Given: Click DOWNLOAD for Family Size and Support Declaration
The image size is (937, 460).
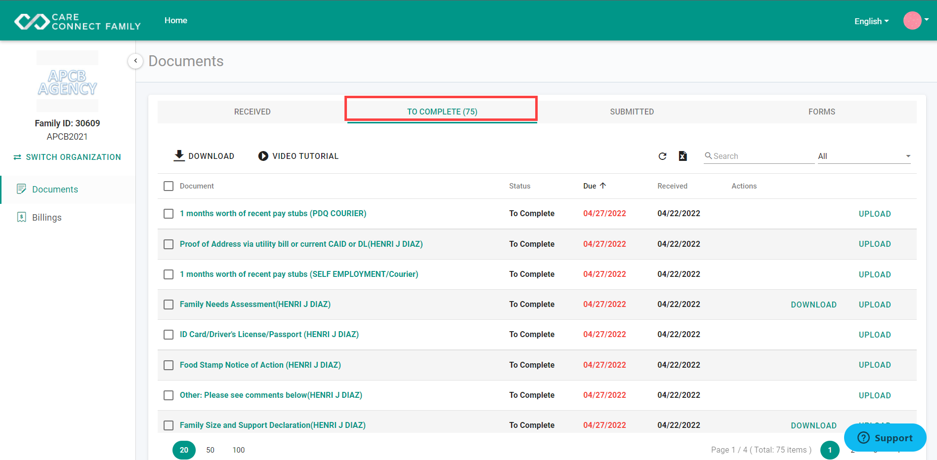Looking at the screenshot, I should click(813, 425).
